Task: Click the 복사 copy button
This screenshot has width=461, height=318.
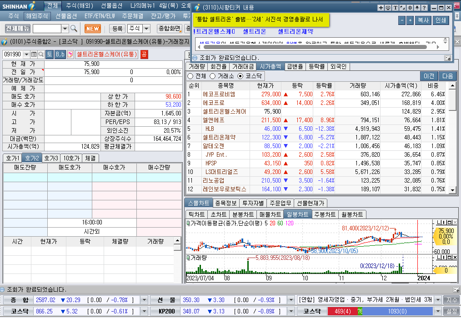Action: (x=423, y=20)
